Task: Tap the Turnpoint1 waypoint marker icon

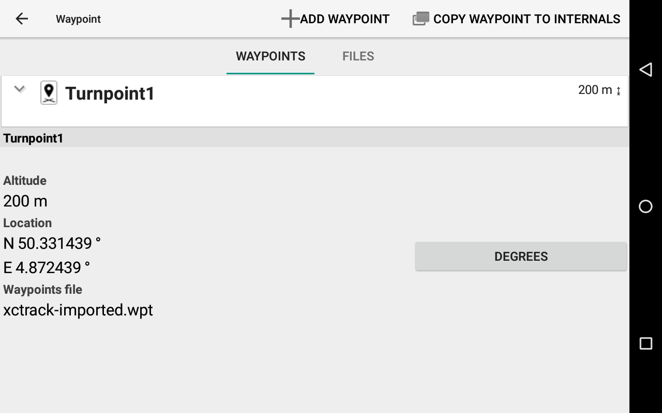Action: click(49, 93)
